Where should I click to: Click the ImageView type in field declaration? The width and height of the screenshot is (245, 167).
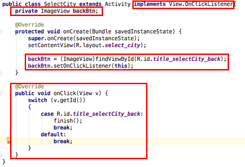tap(55, 11)
